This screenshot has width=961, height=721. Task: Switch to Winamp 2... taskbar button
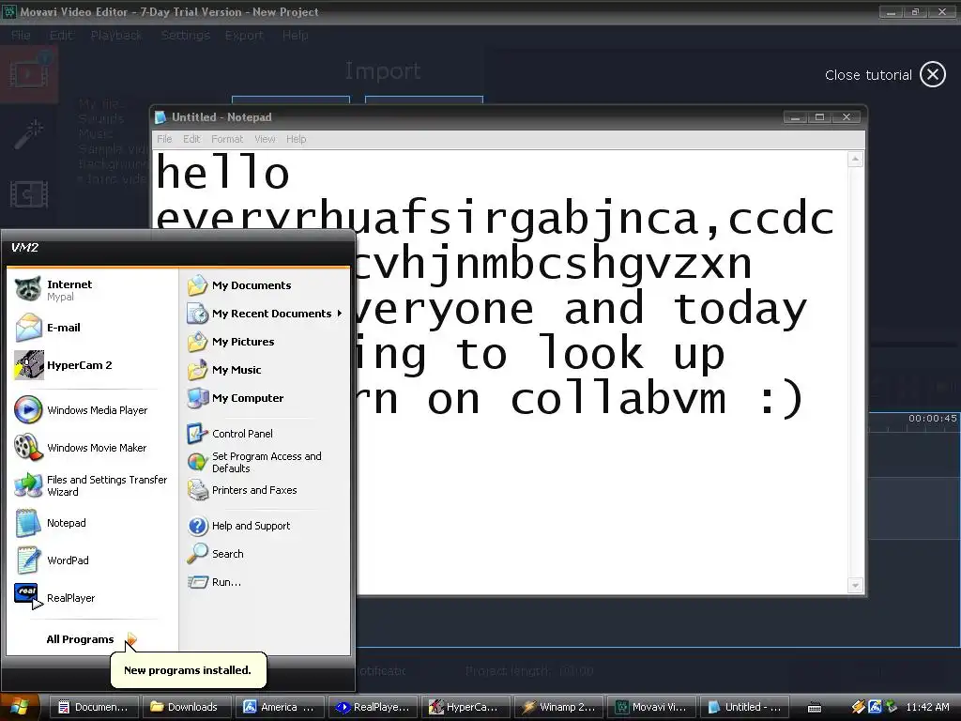[558, 707]
